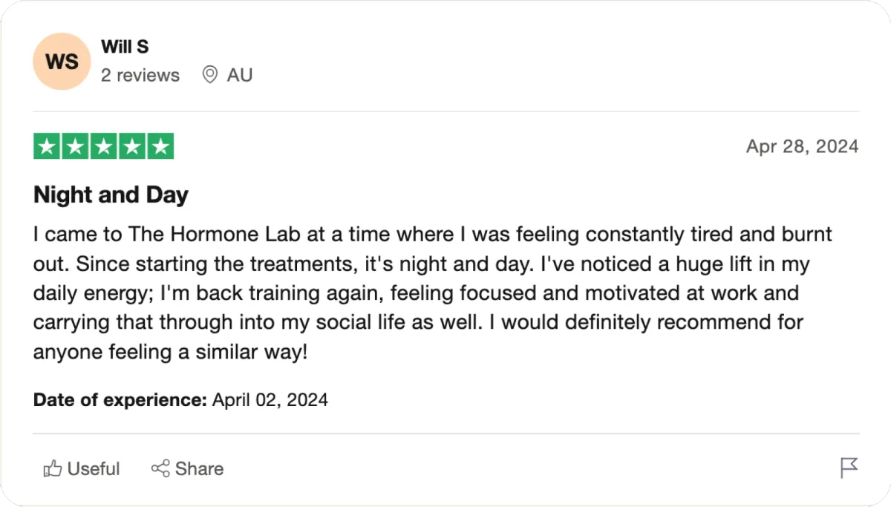Flag this review with the flag icon
The width and height of the screenshot is (891, 507).
tap(849, 468)
